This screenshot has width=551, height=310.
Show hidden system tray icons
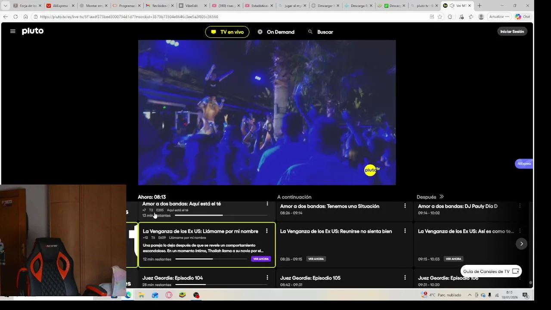pyautogui.click(x=470, y=295)
